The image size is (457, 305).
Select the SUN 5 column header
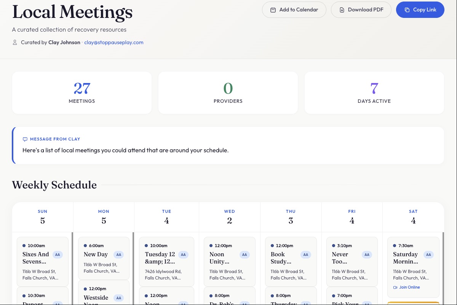click(x=43, y=216)
